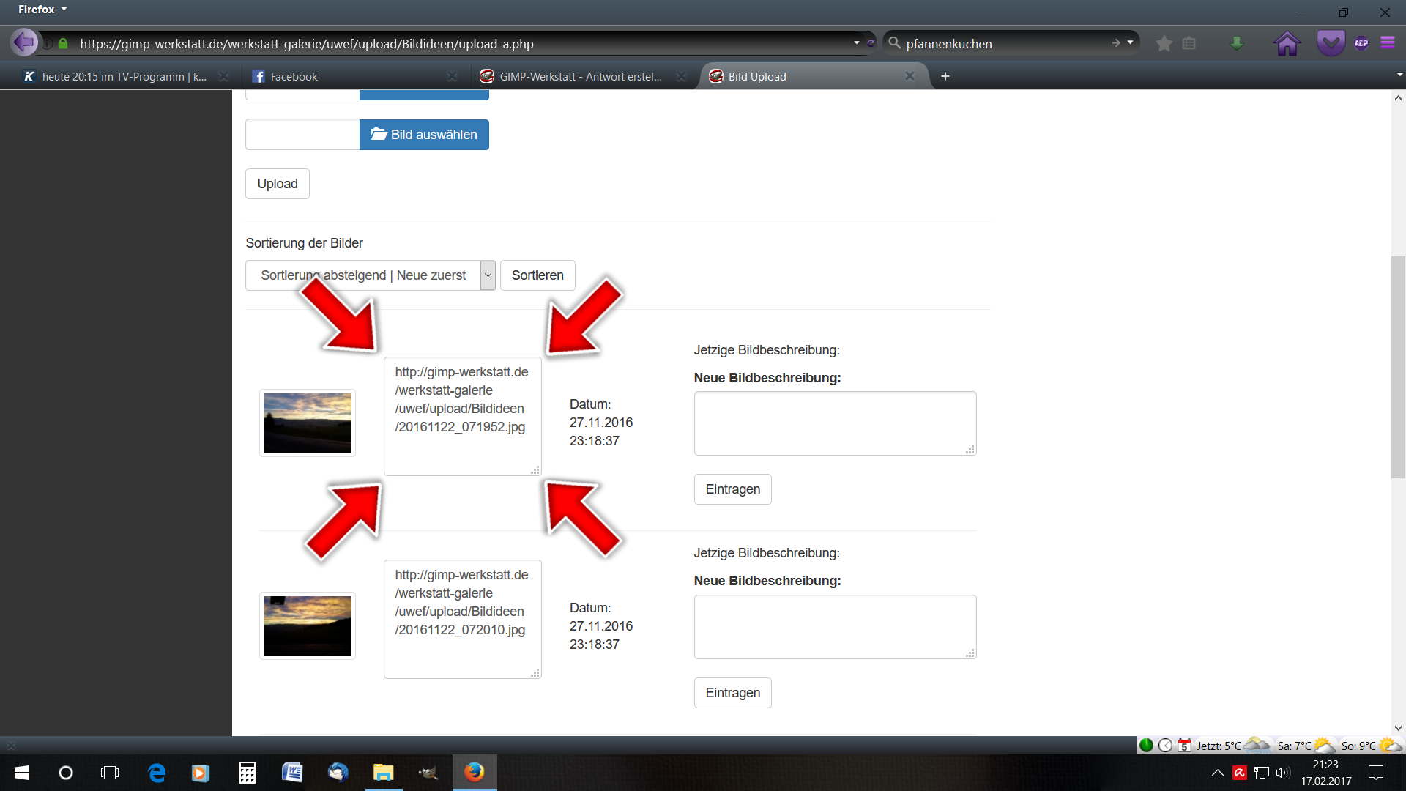Open the bookmarks list icon

[x=1189, y=44]
